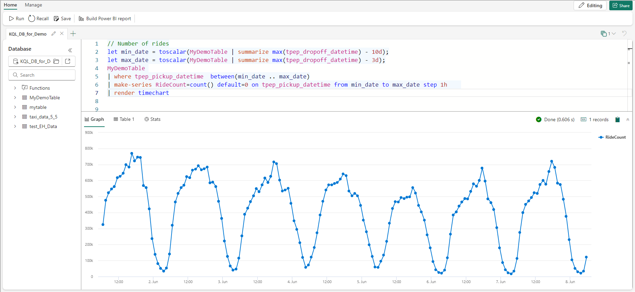Open the Home tab

tap(10, 5)
